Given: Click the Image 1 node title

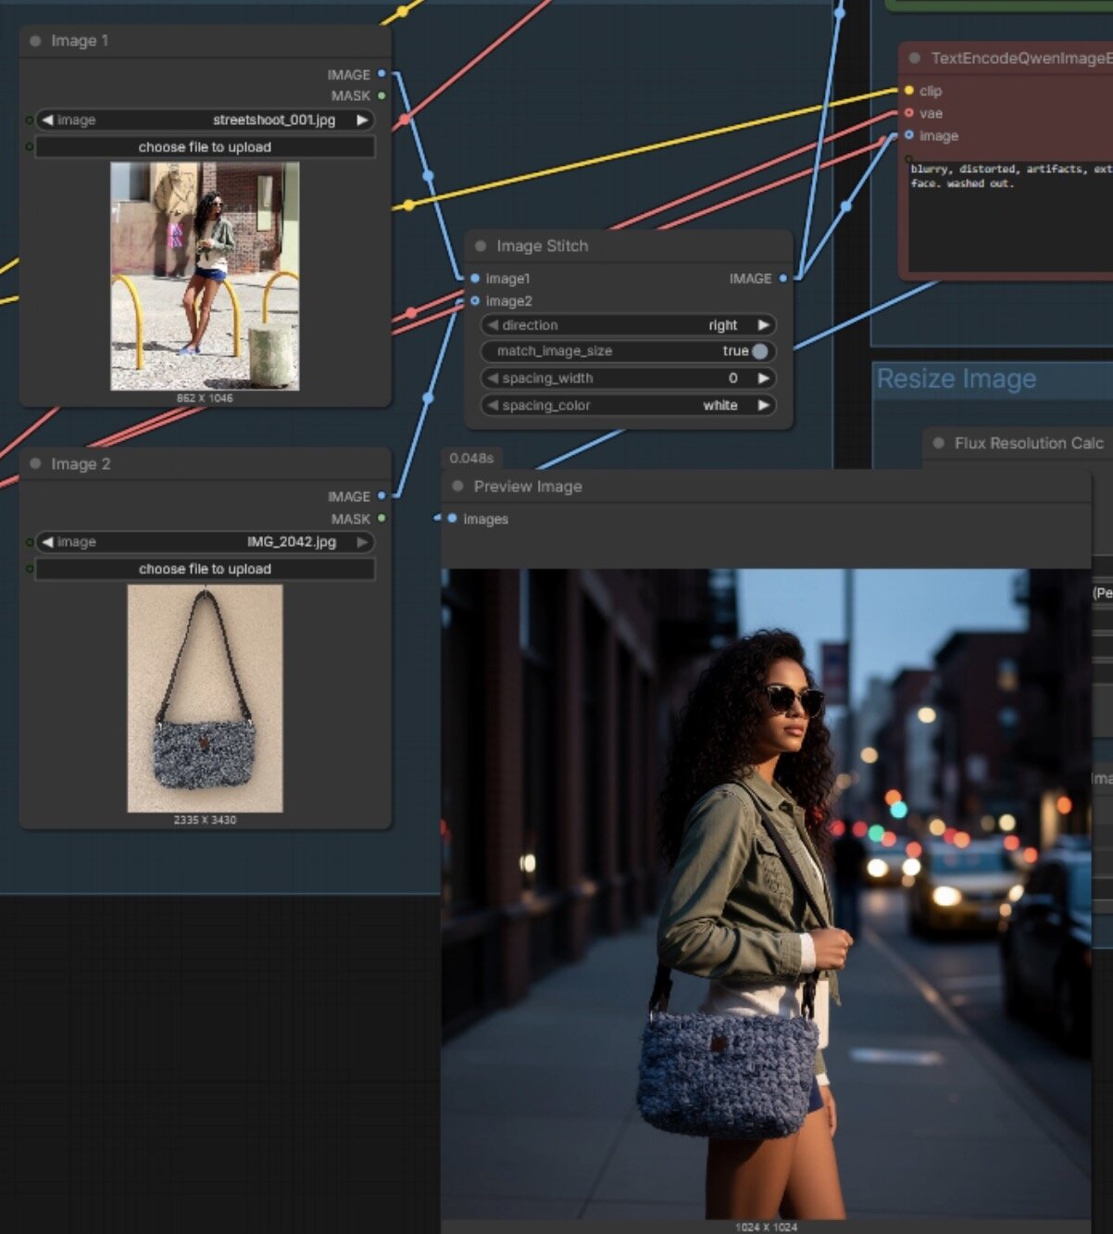Looking at the screenshot, I should pos(80,41).
